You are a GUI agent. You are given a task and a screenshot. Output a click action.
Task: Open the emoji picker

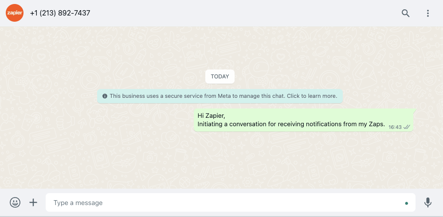(x=15, y=202)
